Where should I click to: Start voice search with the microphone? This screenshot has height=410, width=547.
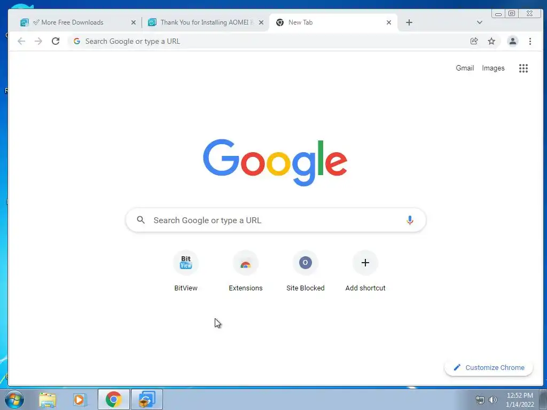point(410,220)
